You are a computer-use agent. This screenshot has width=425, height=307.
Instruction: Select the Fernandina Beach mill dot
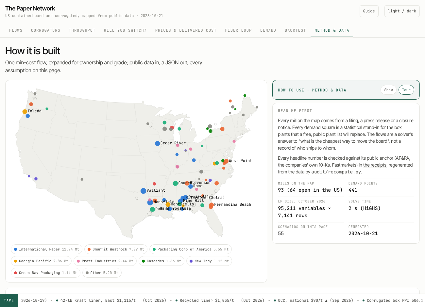(212, 205)
